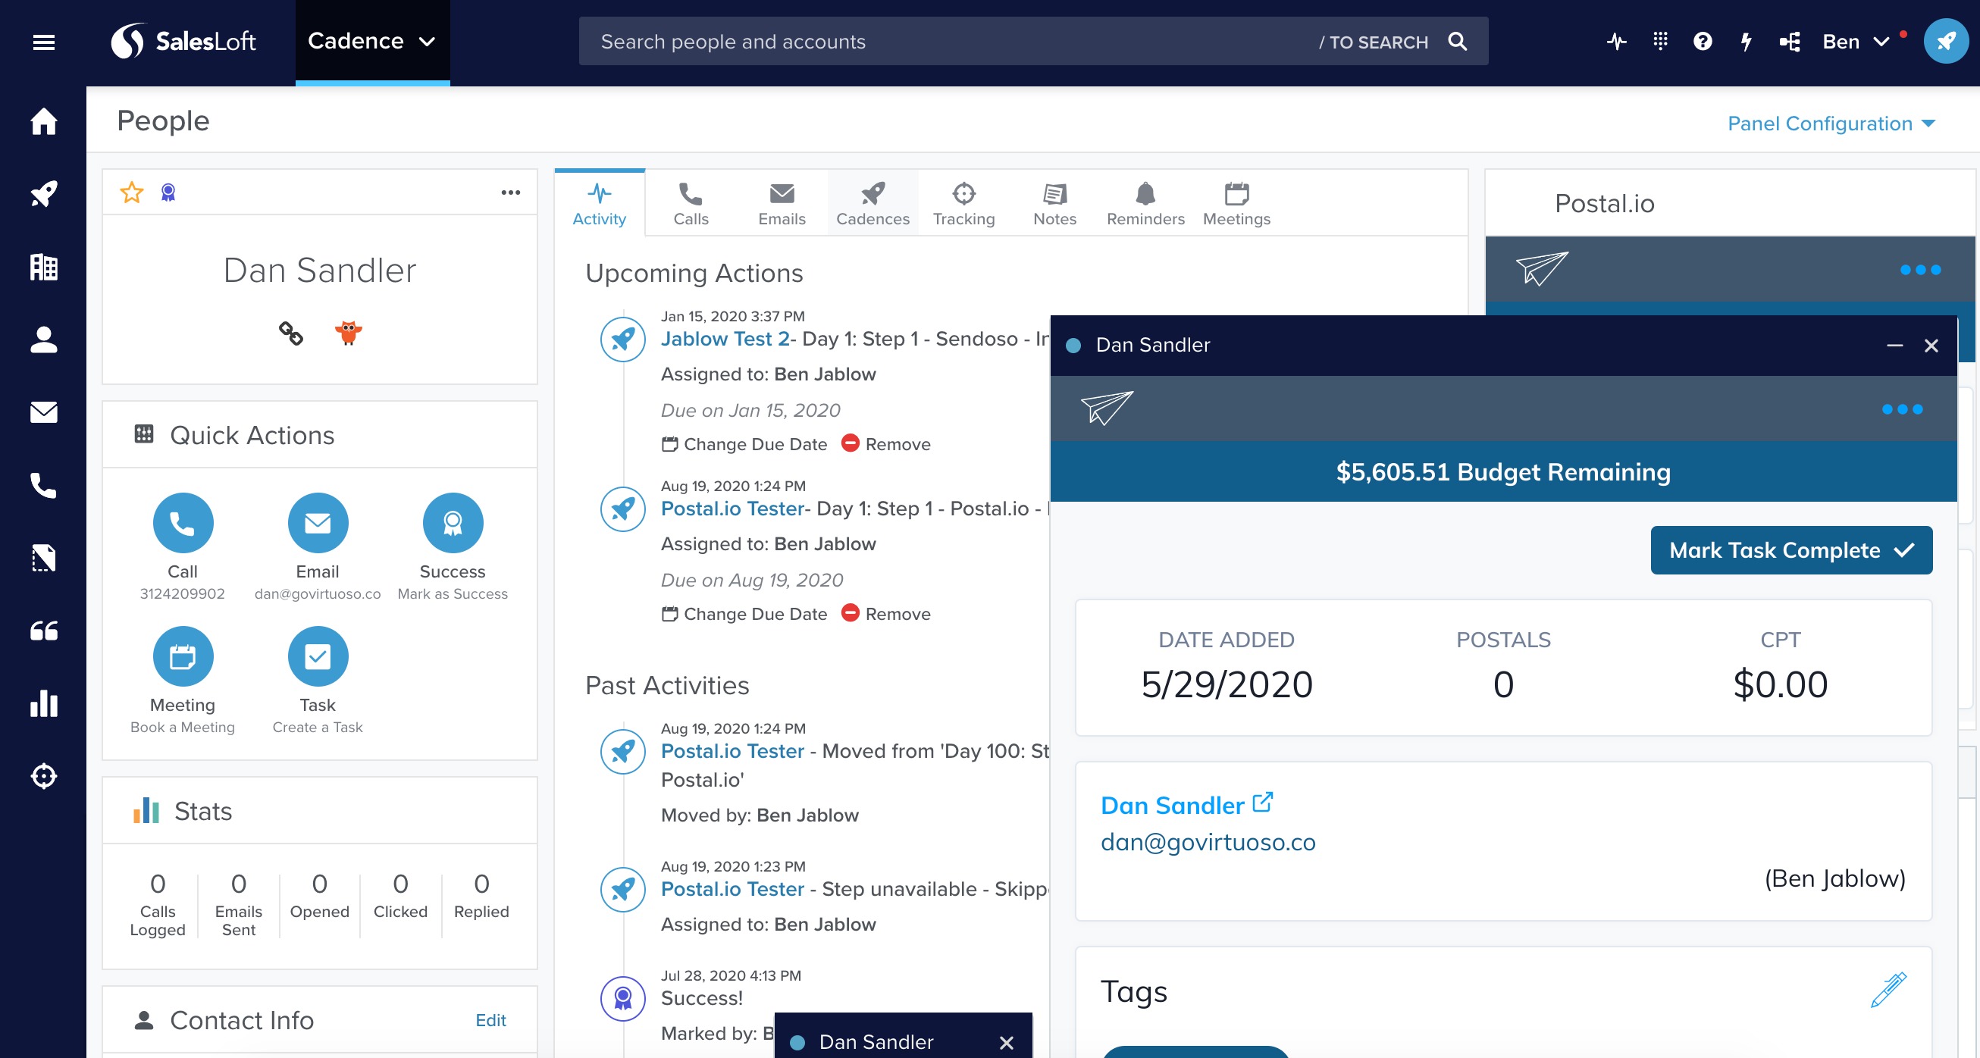The width and height of the screenshot is (1980, 1058).
Task: Toggle the favorite star for Dan Sandler
Action: pos(132,192)
